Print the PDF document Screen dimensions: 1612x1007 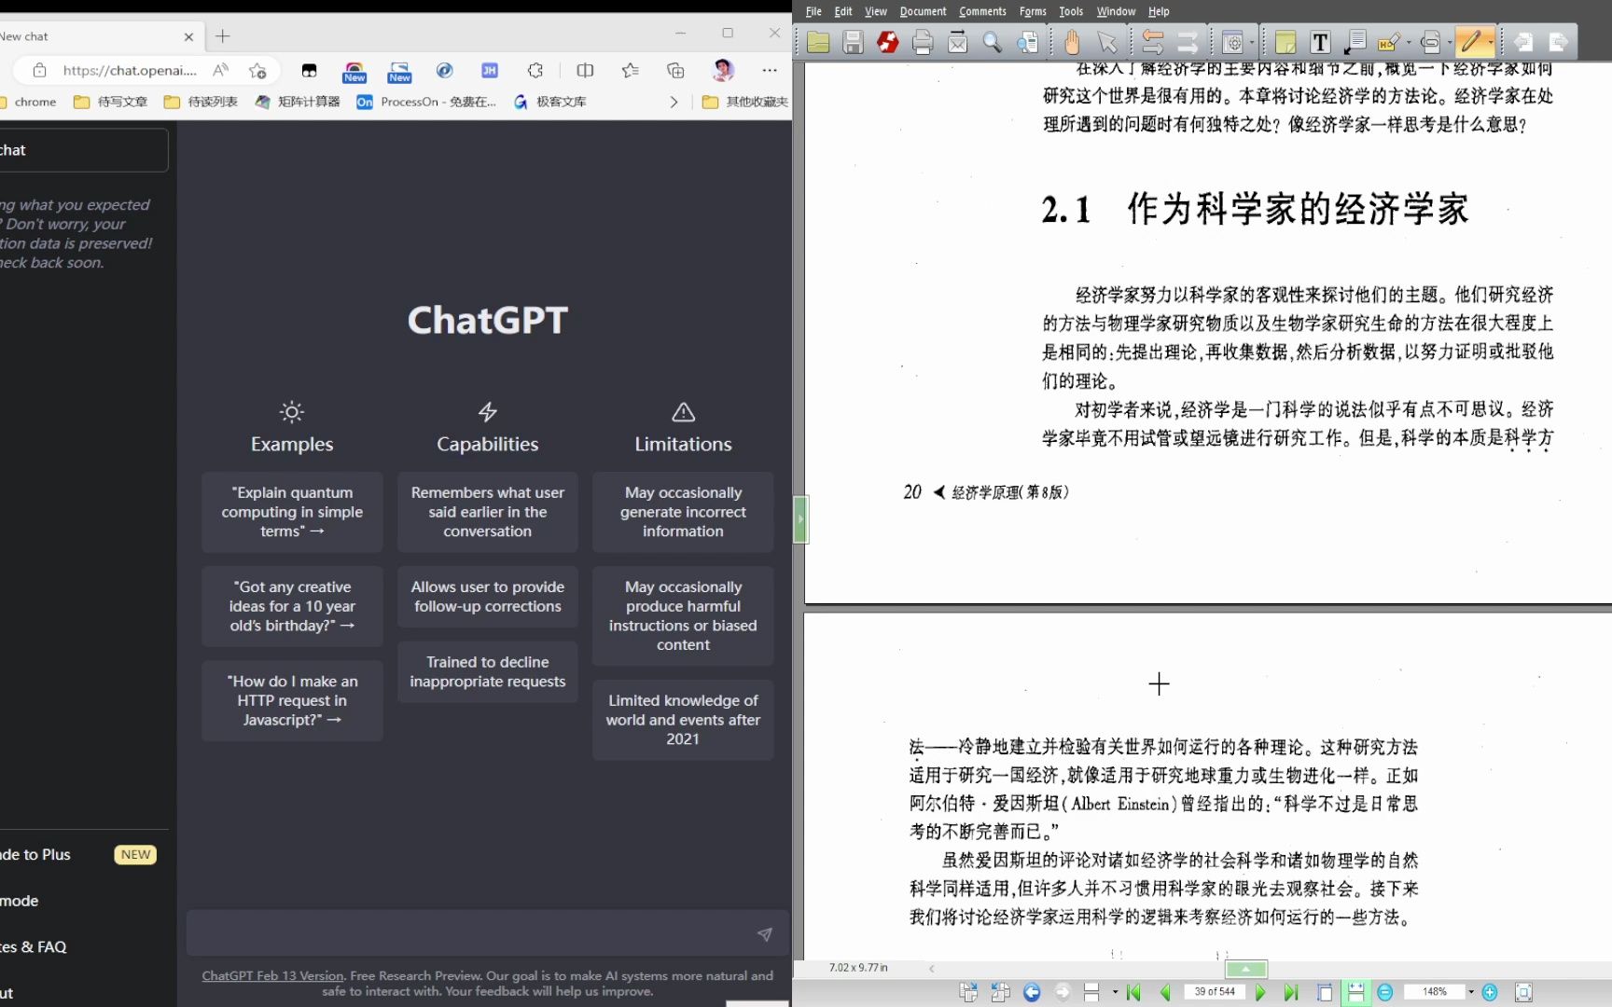click(x=923, y=42)
